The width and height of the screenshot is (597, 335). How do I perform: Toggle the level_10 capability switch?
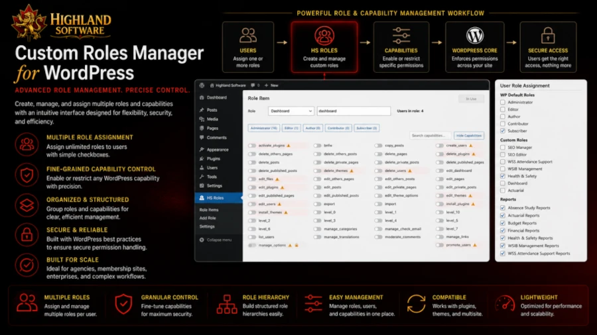click(440, 213)
